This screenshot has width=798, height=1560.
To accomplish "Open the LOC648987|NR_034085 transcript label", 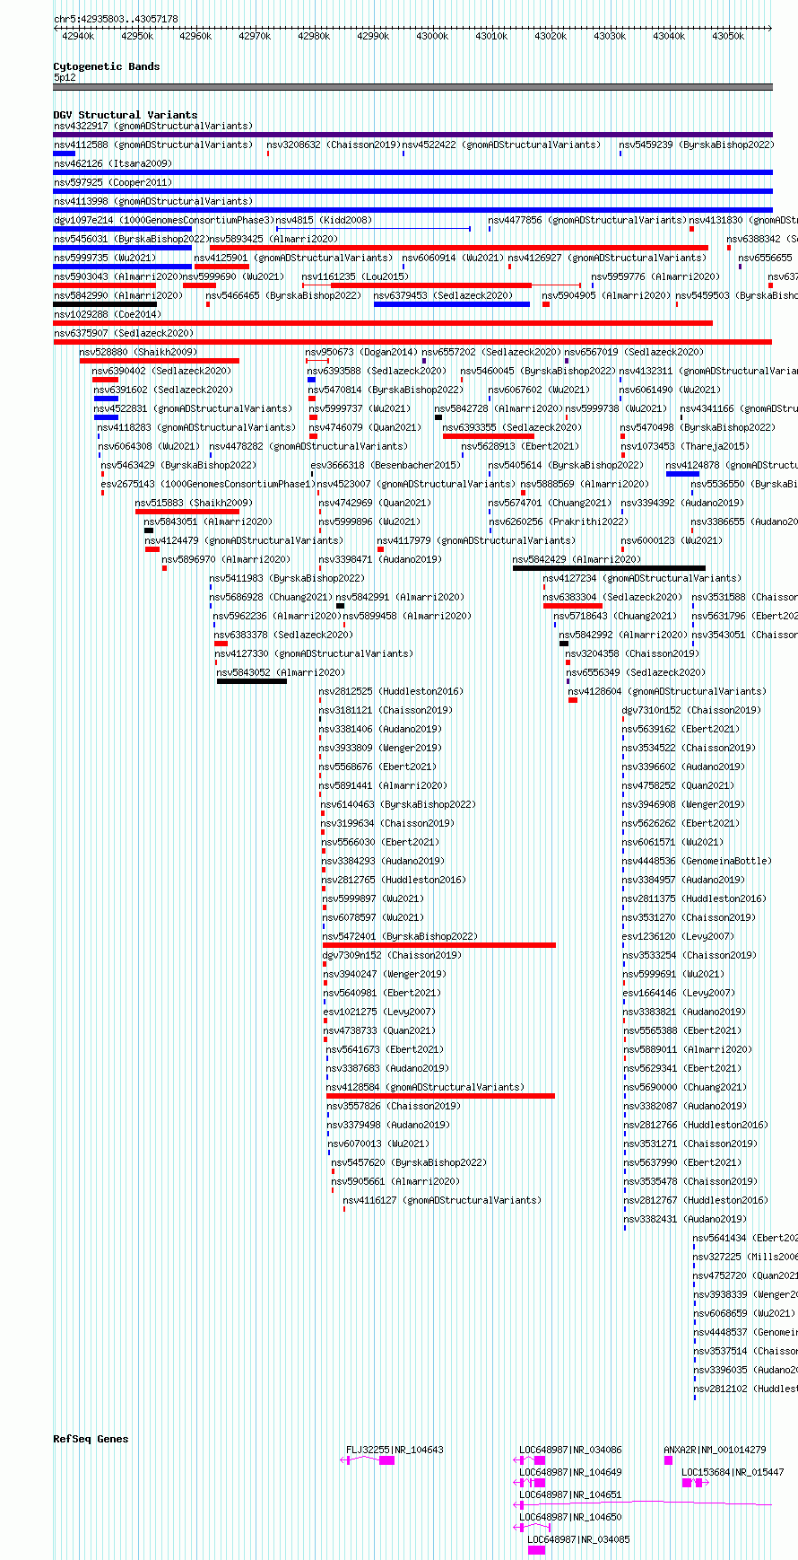I will click(x=578, y=1539).
